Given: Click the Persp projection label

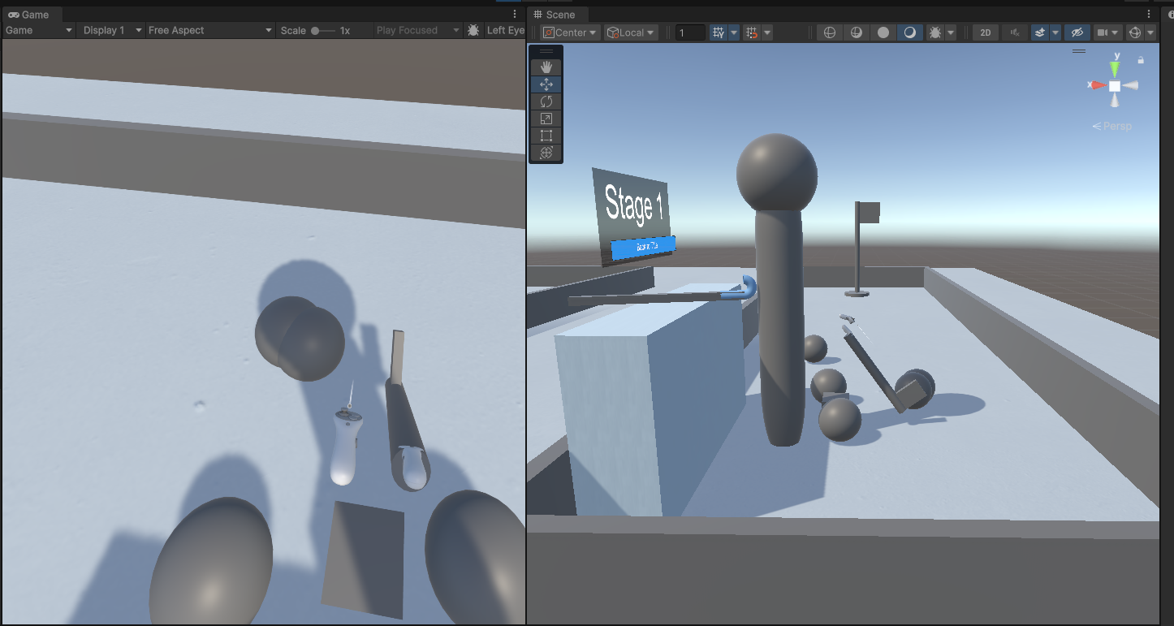Looking at the screenshot, I should pos(1112,126).
